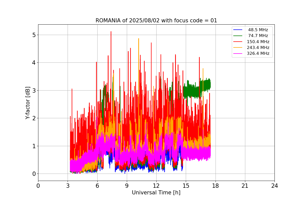
Task: Click x-axis tick label 18
Action: pos(216,186)
